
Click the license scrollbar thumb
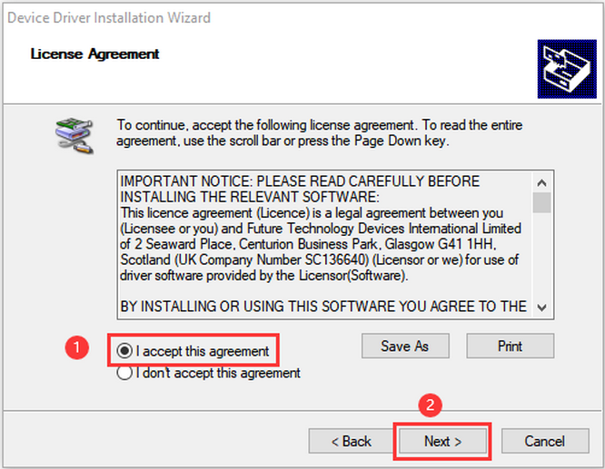tap(541, 202)
